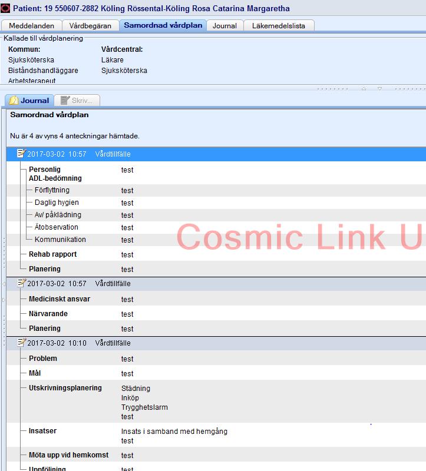Select the Rehab rapport row
Image resolution: width=426 pixels, height=471 pixels.
click(216, 254)
